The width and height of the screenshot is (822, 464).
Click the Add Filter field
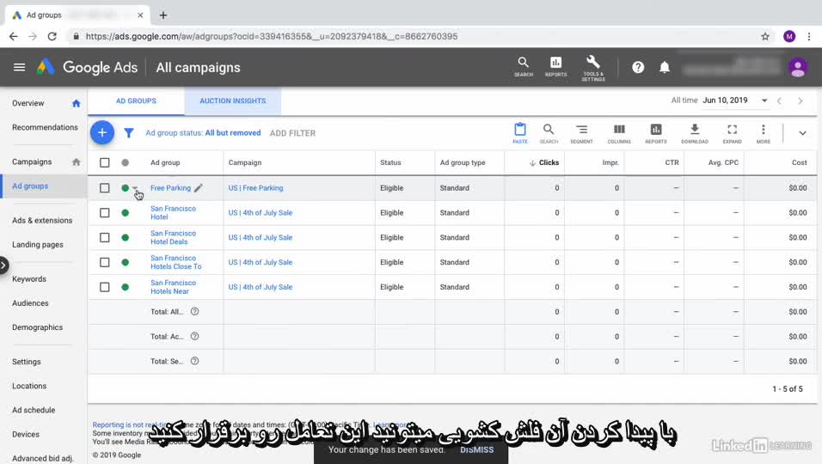point(292,133)
